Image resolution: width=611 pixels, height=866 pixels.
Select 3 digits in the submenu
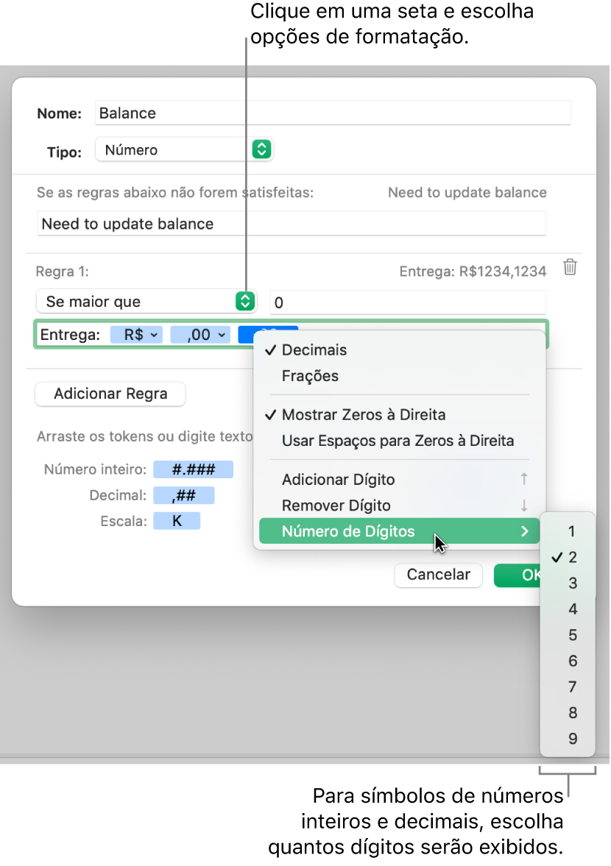click(568, 583)
